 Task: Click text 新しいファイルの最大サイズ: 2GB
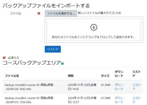99,13
